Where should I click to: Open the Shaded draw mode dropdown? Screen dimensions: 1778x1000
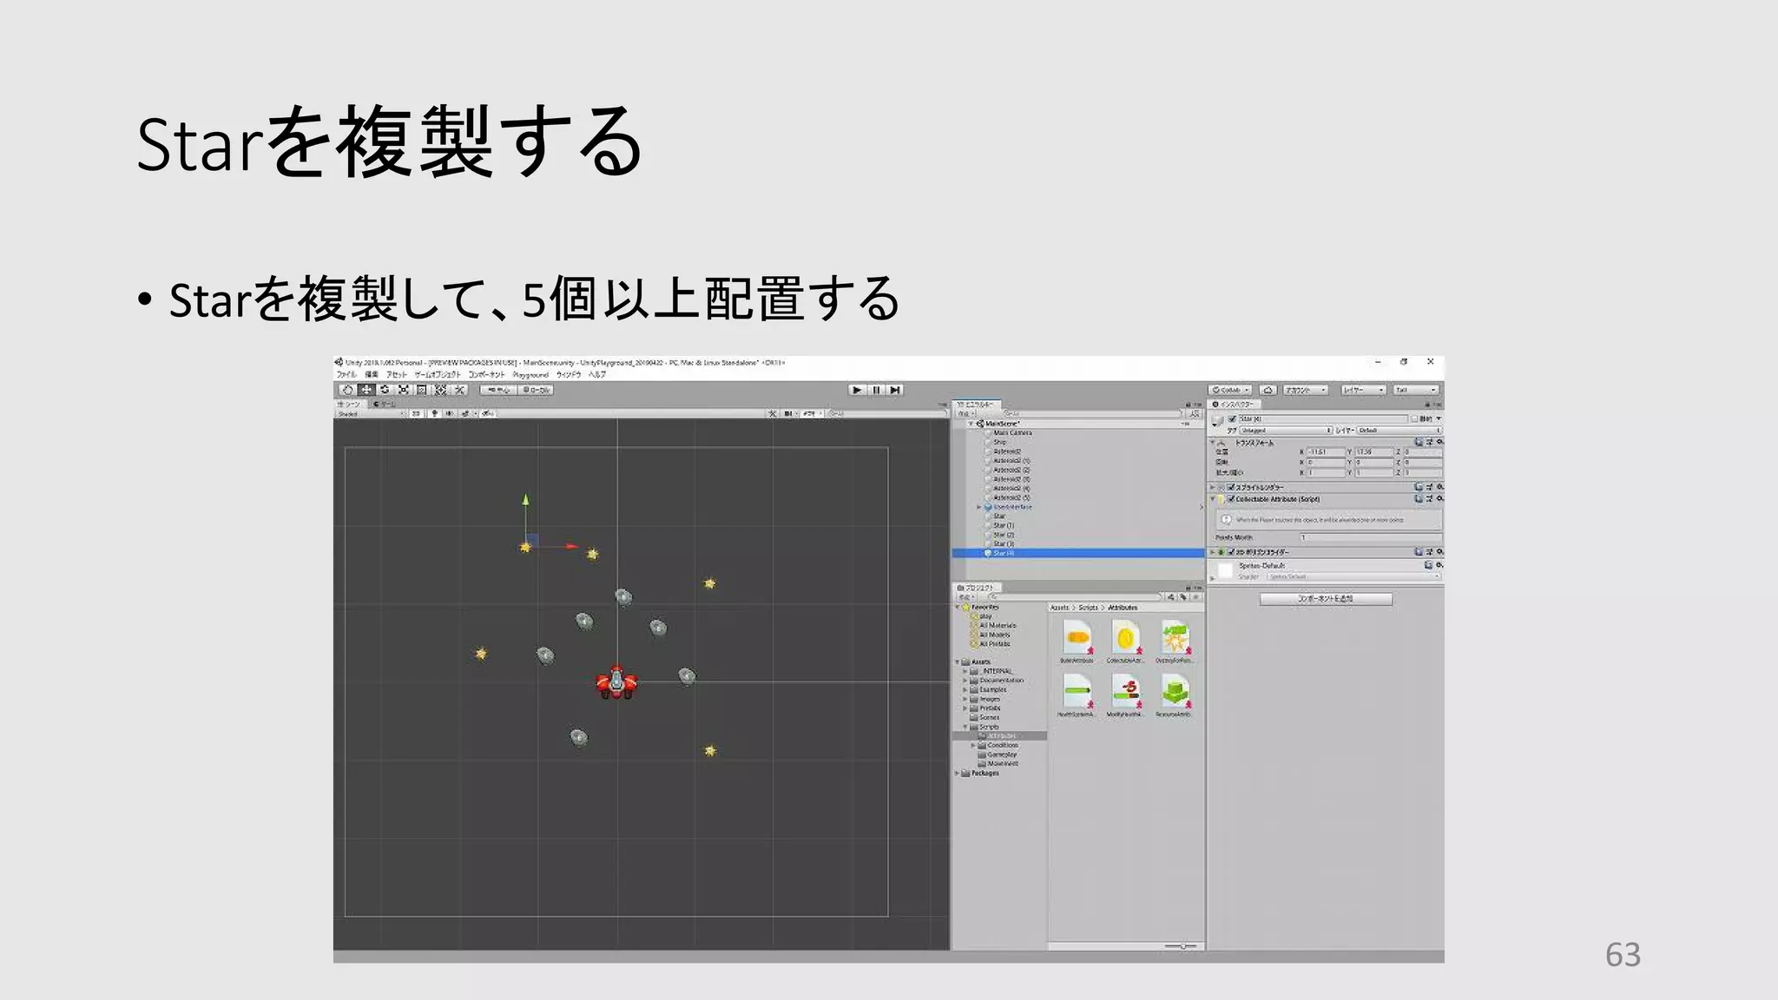(x=371, y=414)
